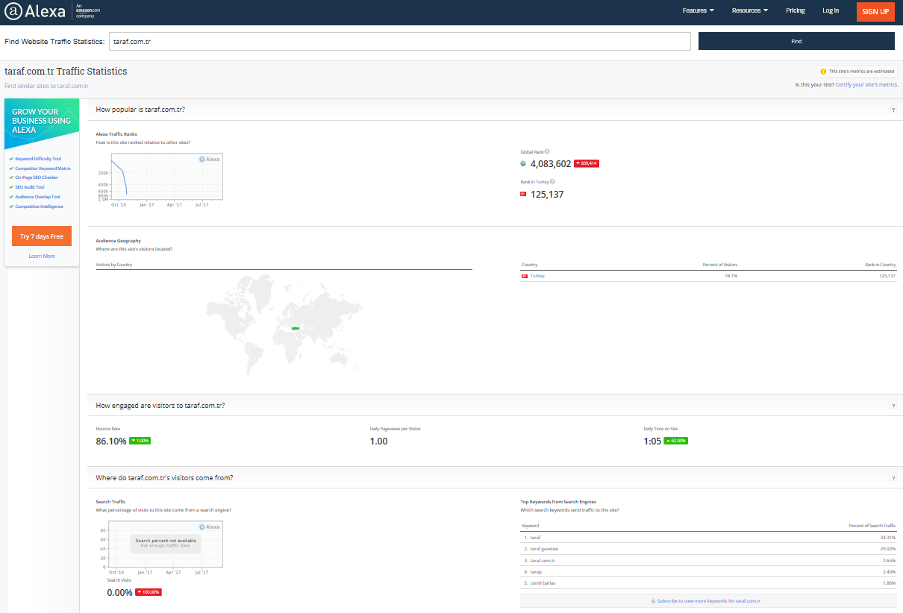903x613 pixels.
Task: Open the Features dropdown menu
Action: point(699,10)
